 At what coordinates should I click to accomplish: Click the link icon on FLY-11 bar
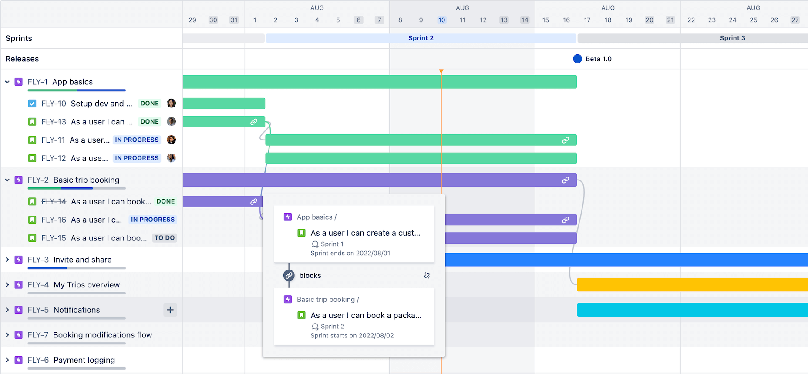(565, 140)
